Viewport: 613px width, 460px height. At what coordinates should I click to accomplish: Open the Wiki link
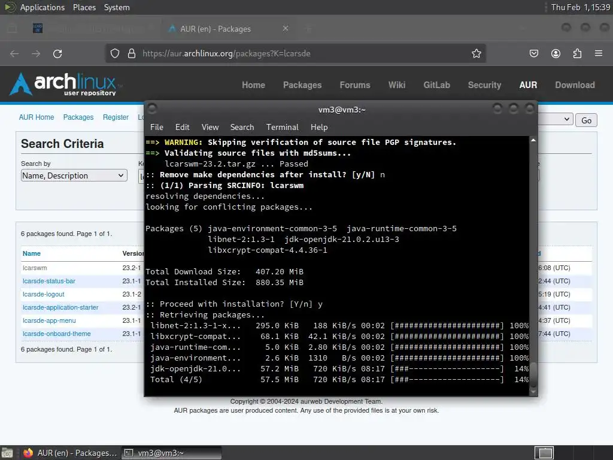tap(397, 85)
